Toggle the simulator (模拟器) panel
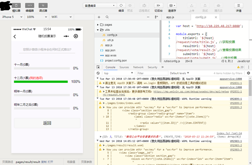Screen dimensions: 252x165 (16, 5)
